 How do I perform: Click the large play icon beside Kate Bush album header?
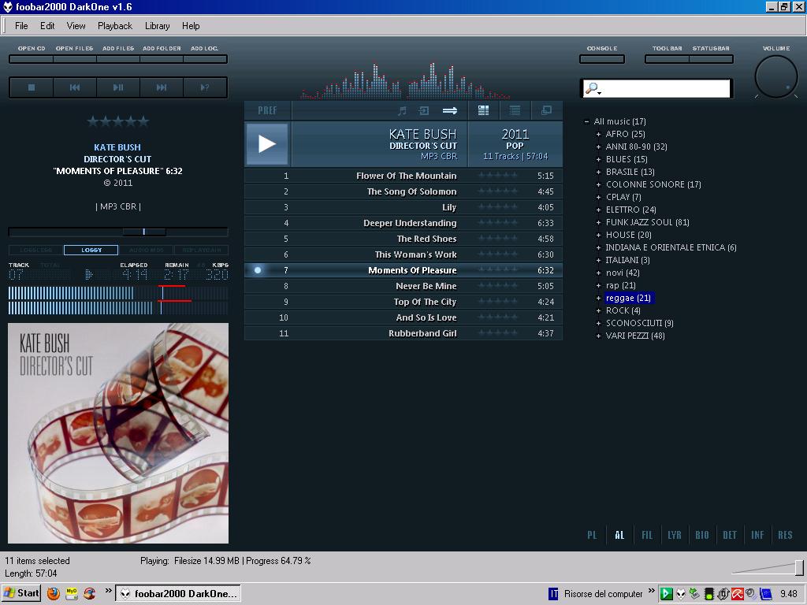tap(266, 143)
